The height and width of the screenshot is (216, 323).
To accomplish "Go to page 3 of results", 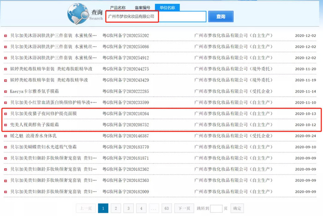I will (129, 208).
